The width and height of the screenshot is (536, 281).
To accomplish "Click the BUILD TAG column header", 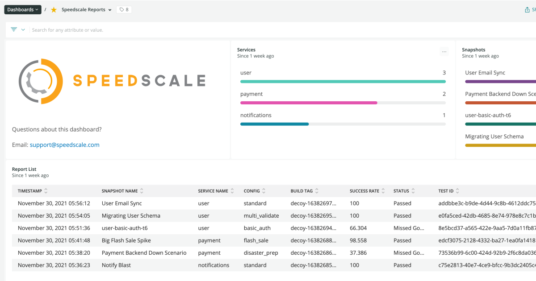I will click(x=301, y=191).
